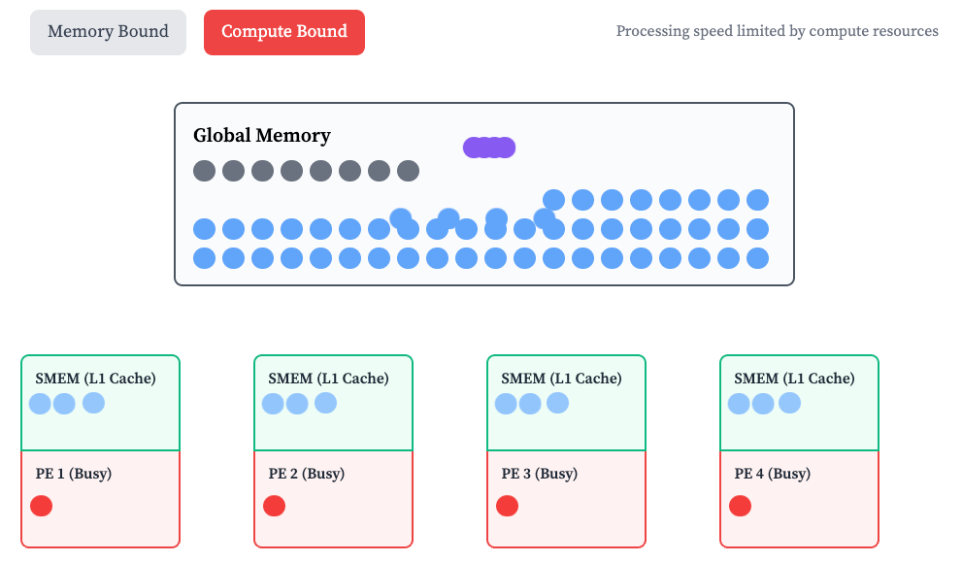This screenshot has width=962, height=562.
Task: Select a cached blue dot in PE 1's SMEM
Action: pos(41,403)
